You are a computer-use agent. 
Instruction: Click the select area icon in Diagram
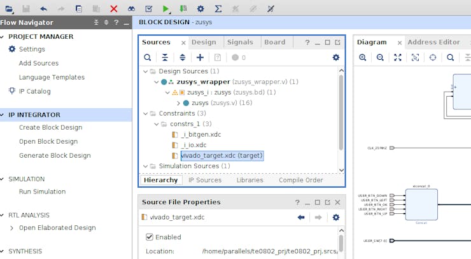415,57
